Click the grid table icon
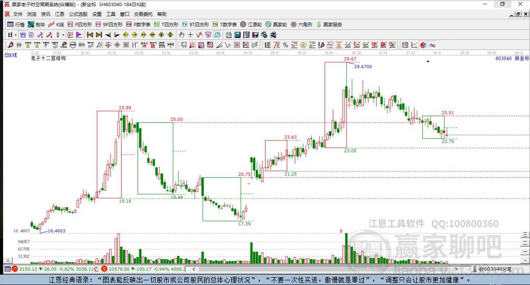This screenshot has width=530, height=285. pyautogui.click(x=405, y=45)
